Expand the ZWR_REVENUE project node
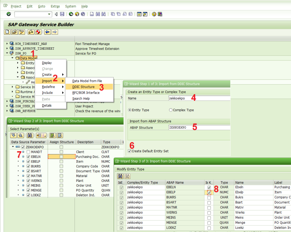The width and height of the screenshot is (291, 232). pos(7,111)
